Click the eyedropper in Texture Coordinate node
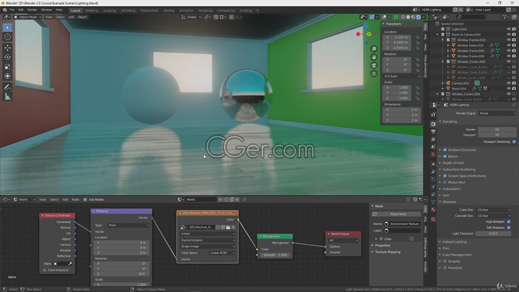The image size is (519, 292). point(70,264)
